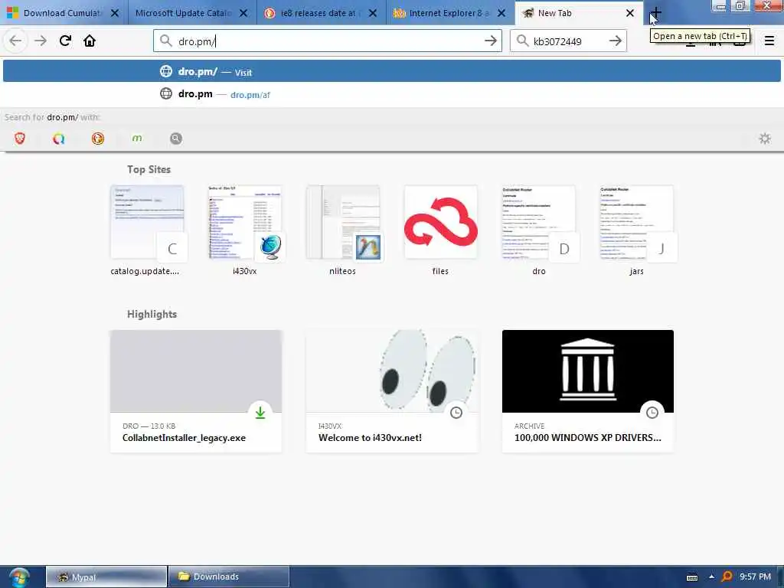The width and height of the screenshot is (784, 588).
Task: Open CollabnetInstaller_legacy.exe highlight card
Action: [x=196, y=391]
